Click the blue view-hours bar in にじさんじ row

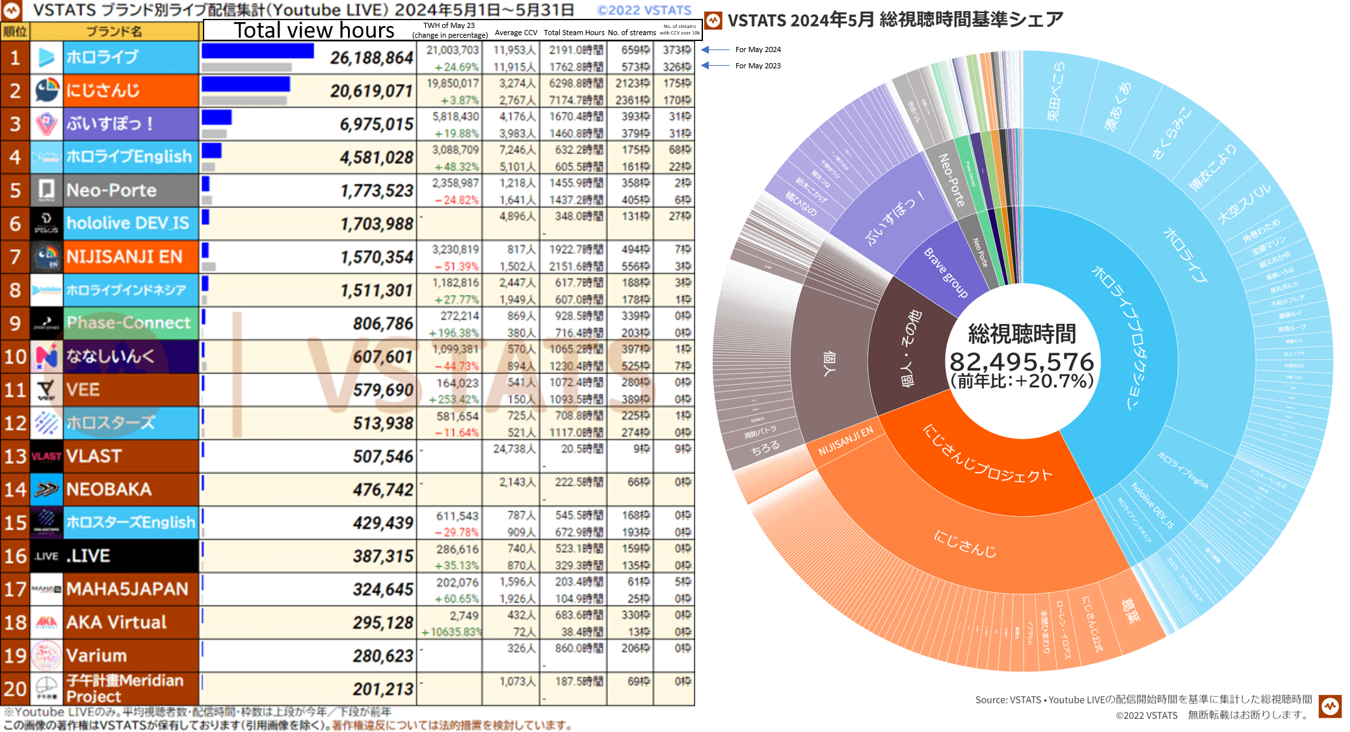point(246,84)
